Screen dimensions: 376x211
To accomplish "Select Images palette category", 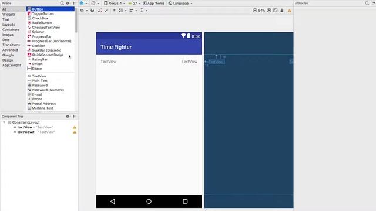I will coord(8,35).
